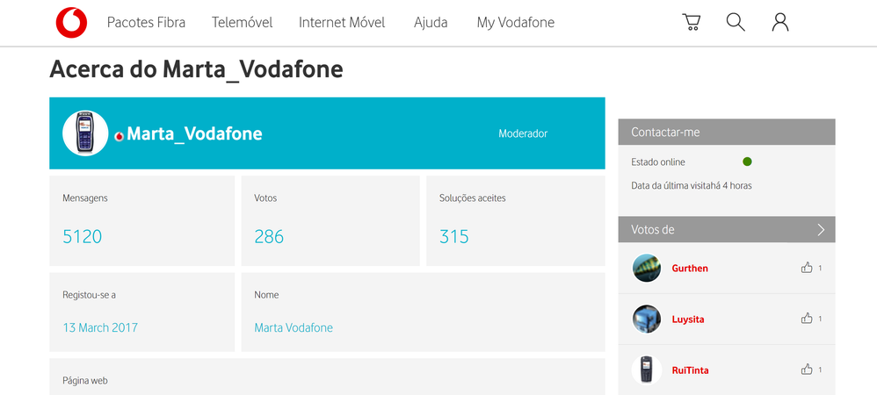The height and width of the screenshot is (395, 877).
Task: Open Gurthen's profile link
Action: (x=690, y=269)
